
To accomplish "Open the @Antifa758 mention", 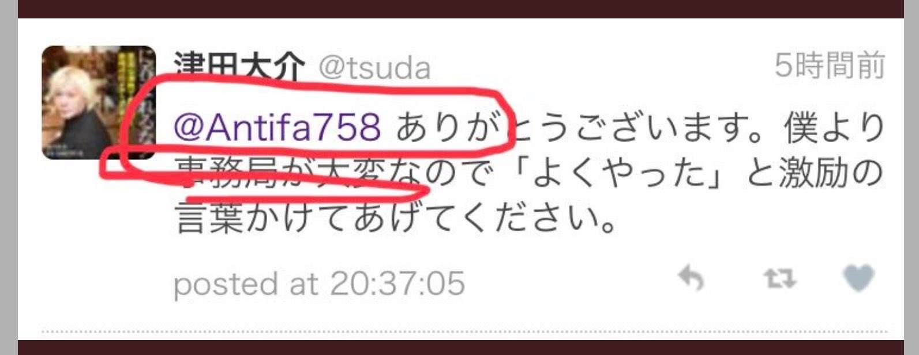I will point(277,127).
